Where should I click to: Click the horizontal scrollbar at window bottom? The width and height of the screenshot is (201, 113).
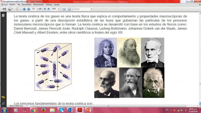[x=108, y=106]
